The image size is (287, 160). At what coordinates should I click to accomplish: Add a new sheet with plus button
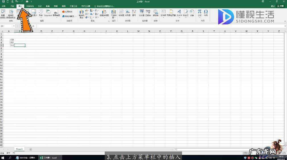pyautogui.click(x=30, y=150)
